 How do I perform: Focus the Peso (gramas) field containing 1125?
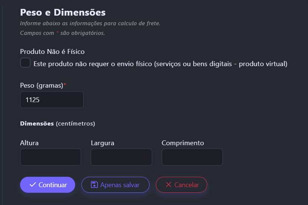pyautogui.click(x=52, y=100)
